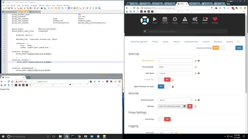The image size is (248, 139).
Task: Click in the Bind Address field
Action: click(175, 61)
